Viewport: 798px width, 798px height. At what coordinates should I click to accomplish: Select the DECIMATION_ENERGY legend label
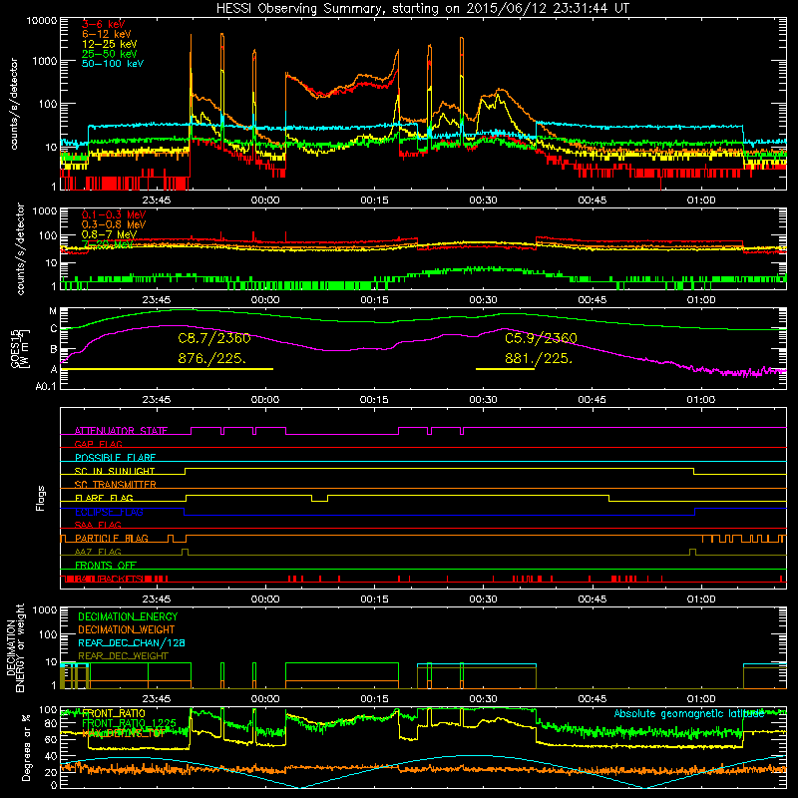point(128,616)
